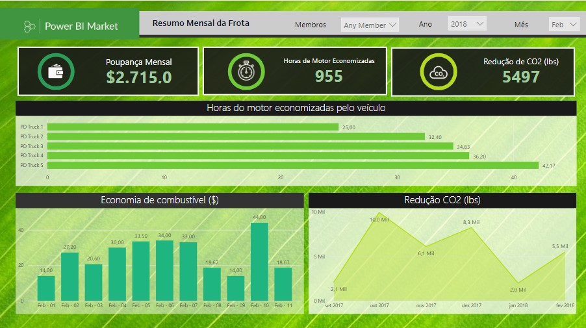Image resolution: width=586 pixels, height=328 pixels.
Task: Click the Feb - 06 column valued 34,00
Action: pos(164,270)
